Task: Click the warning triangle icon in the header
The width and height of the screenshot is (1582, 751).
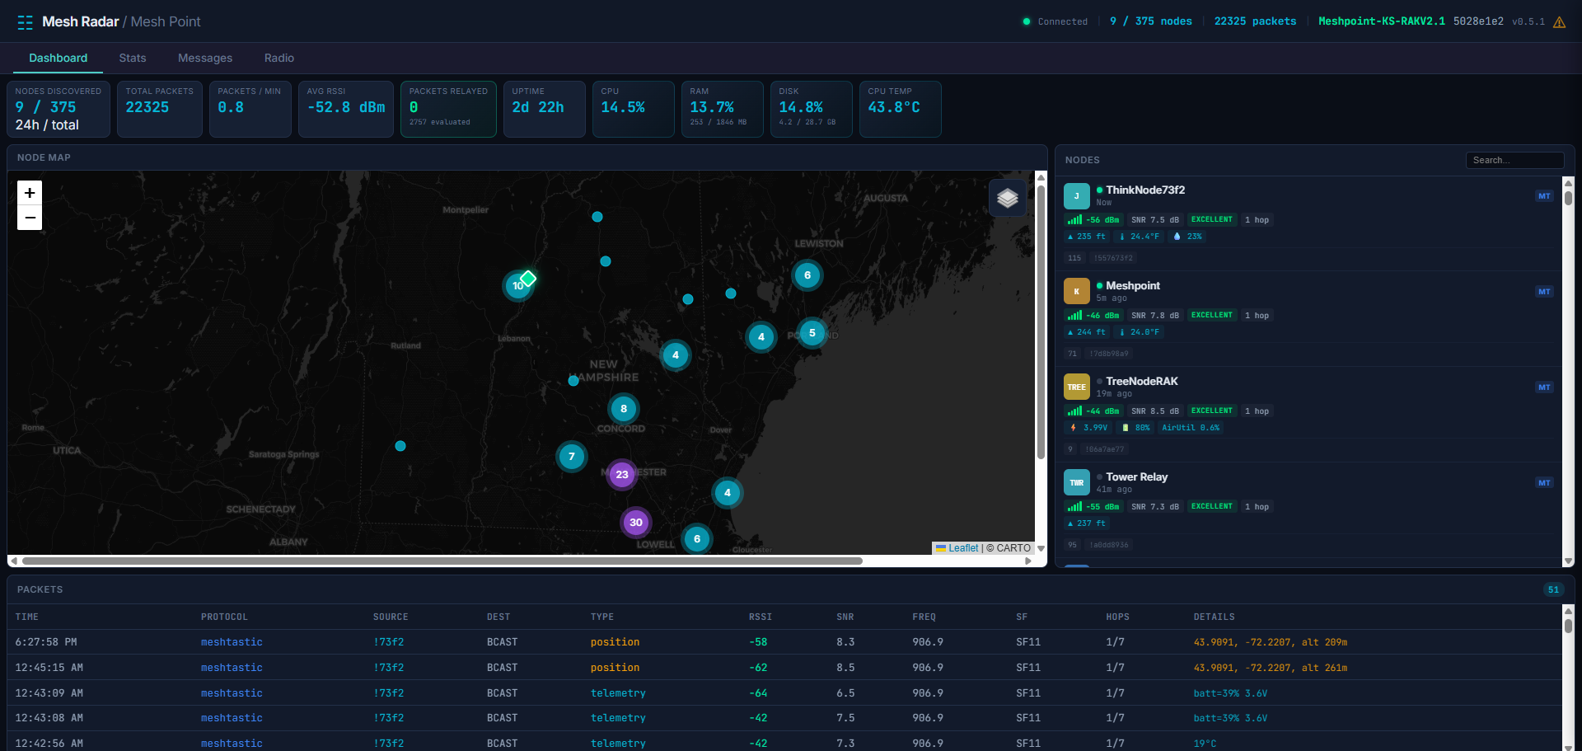Action: [x=1560, y=22]
